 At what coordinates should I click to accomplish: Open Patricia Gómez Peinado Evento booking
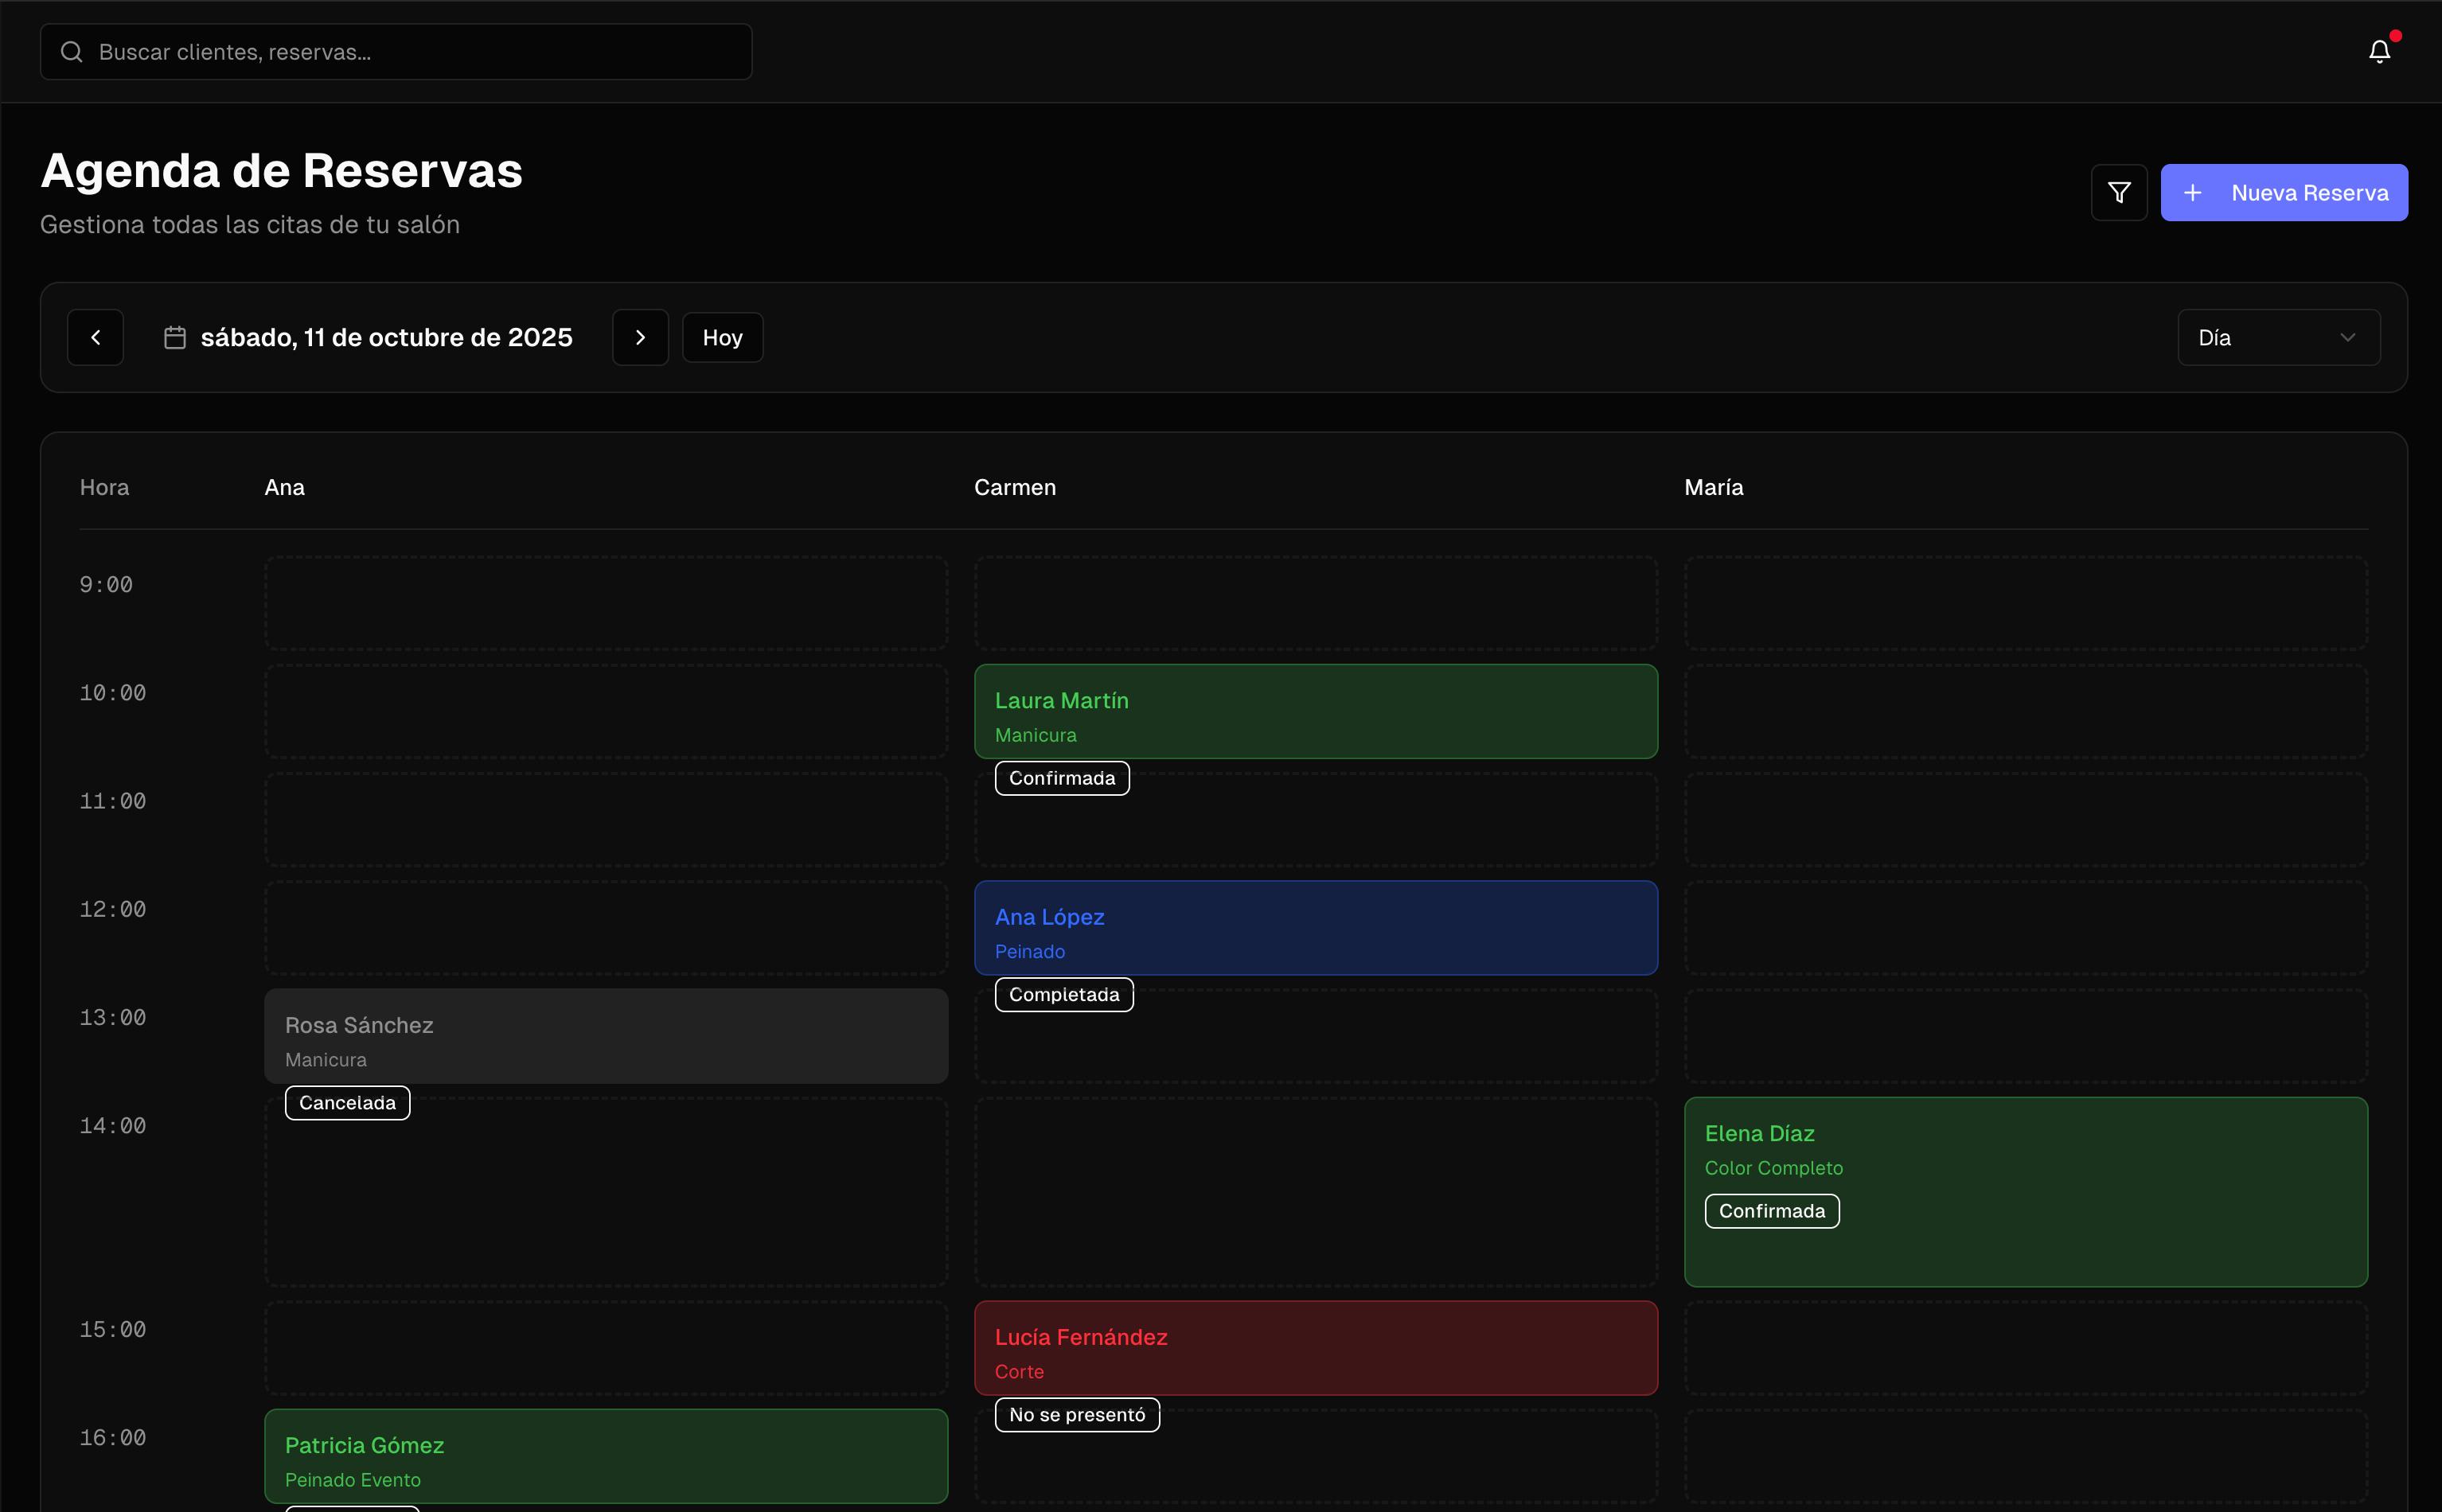click(x=606, y=1457)
